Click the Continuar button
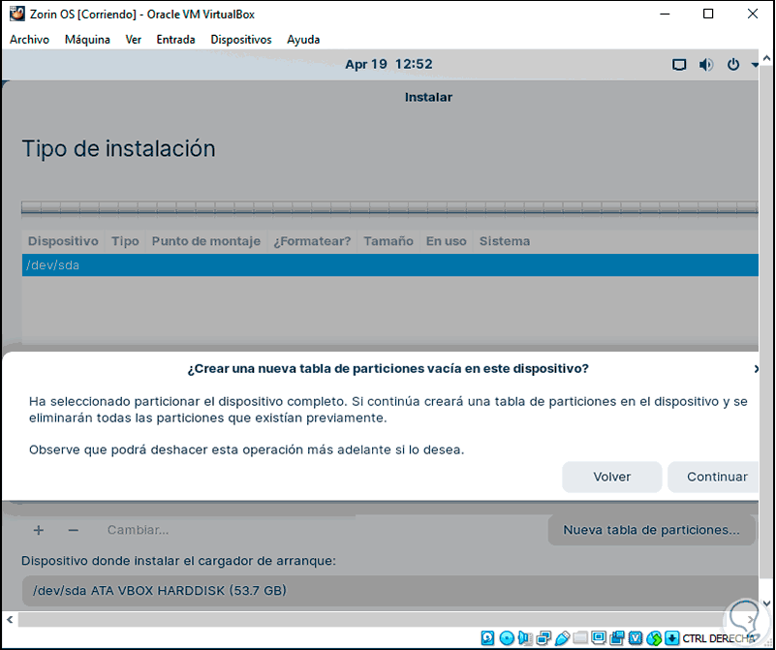Image resolution: width=776 pixels, height=650 pixels. pyautogui.click(x=713, y=477)
